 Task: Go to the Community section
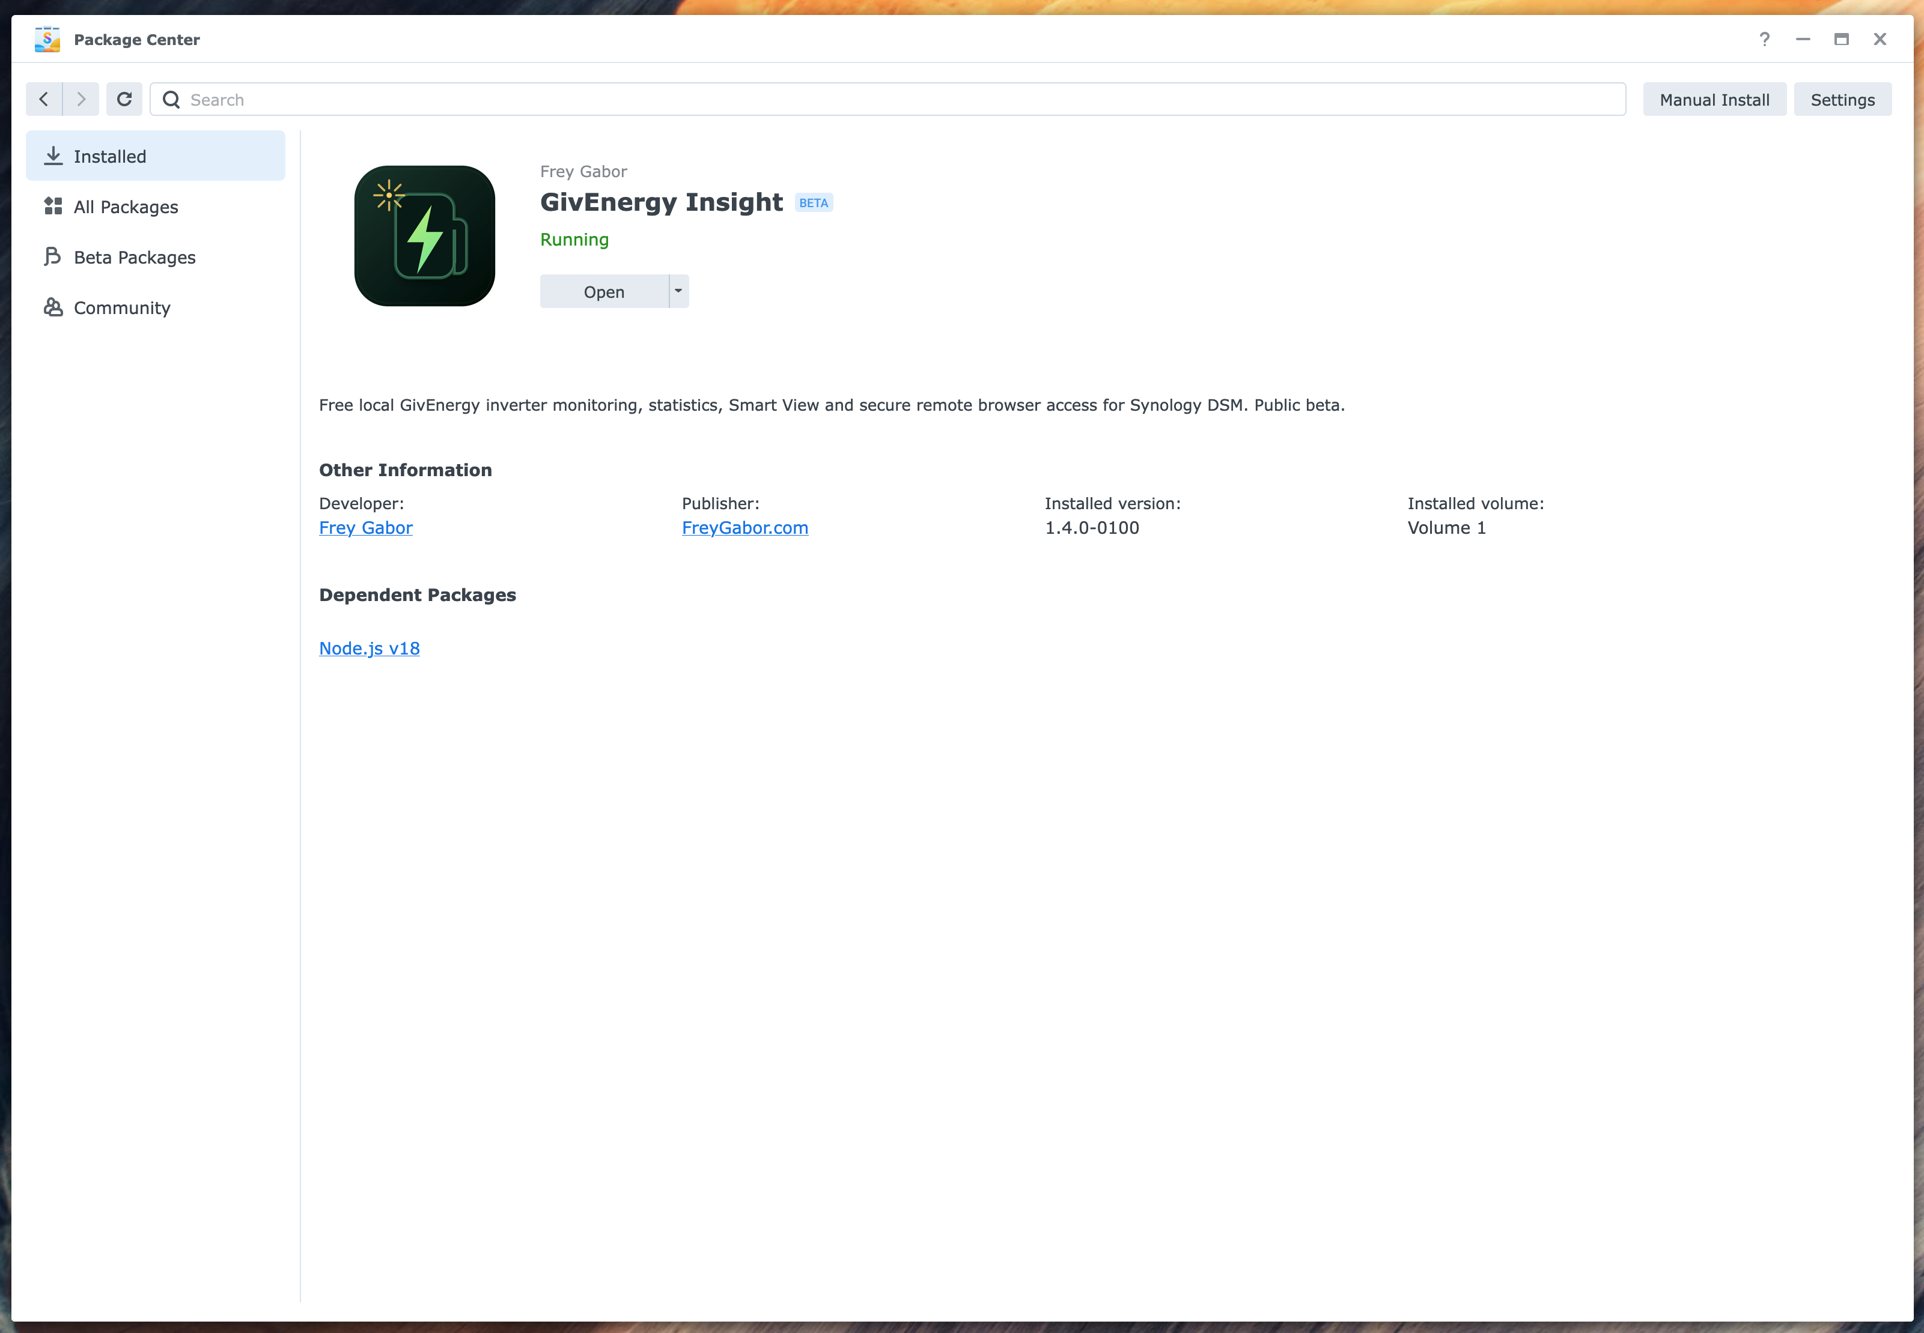click(156, 307)
